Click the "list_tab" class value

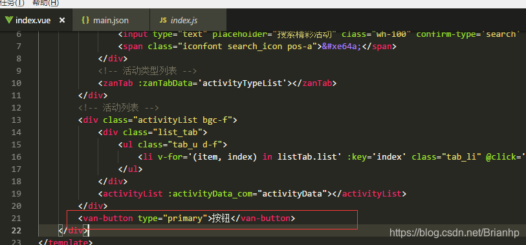[x=177, y=133]
